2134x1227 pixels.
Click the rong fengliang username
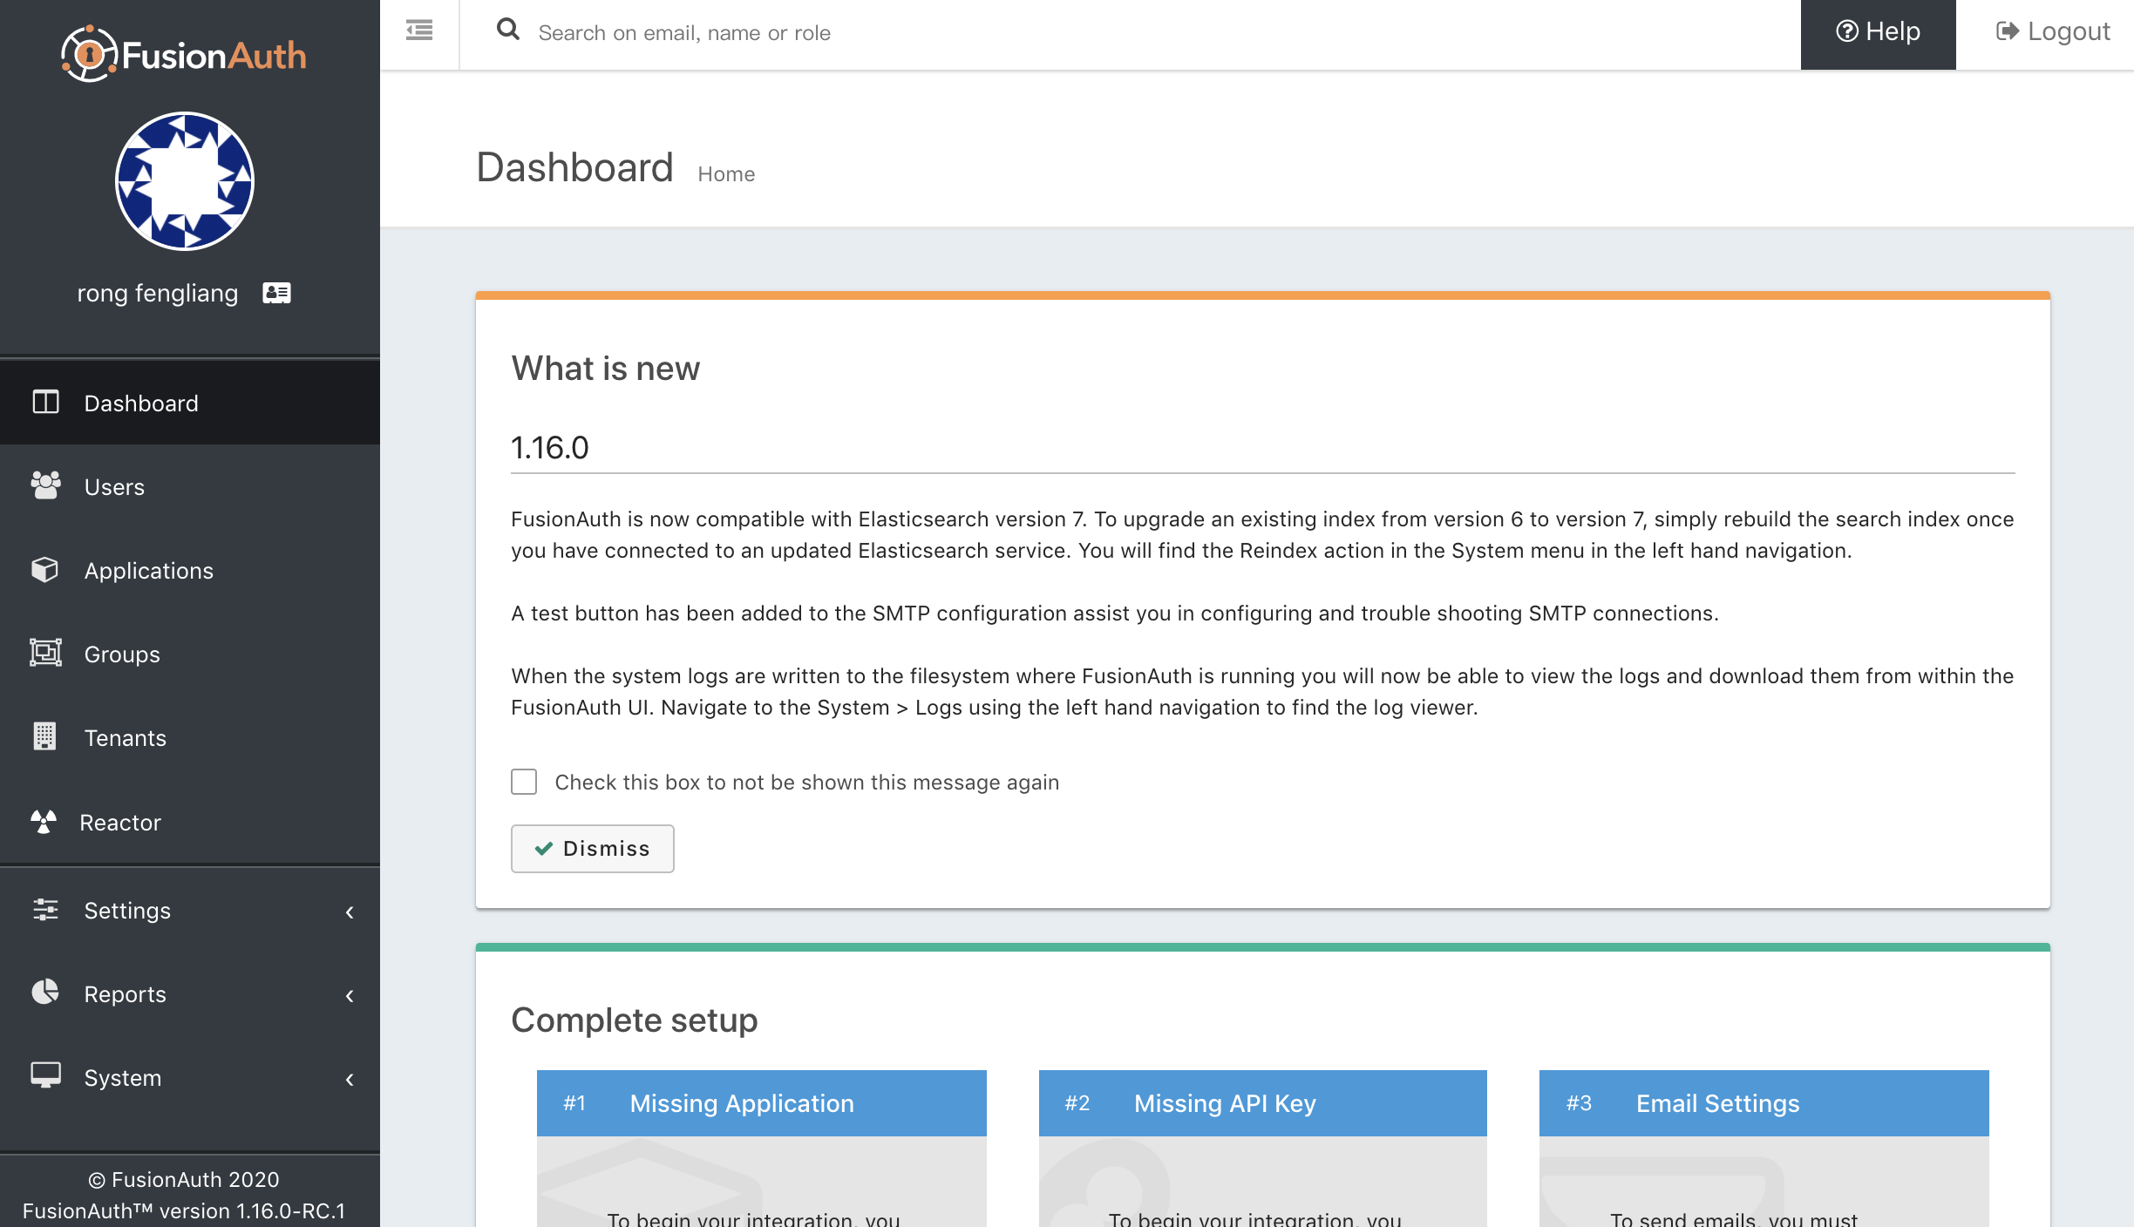158,293
